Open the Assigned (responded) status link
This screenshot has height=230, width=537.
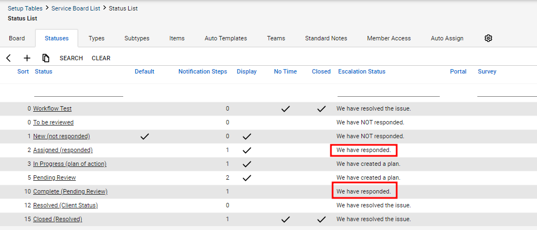62,150
